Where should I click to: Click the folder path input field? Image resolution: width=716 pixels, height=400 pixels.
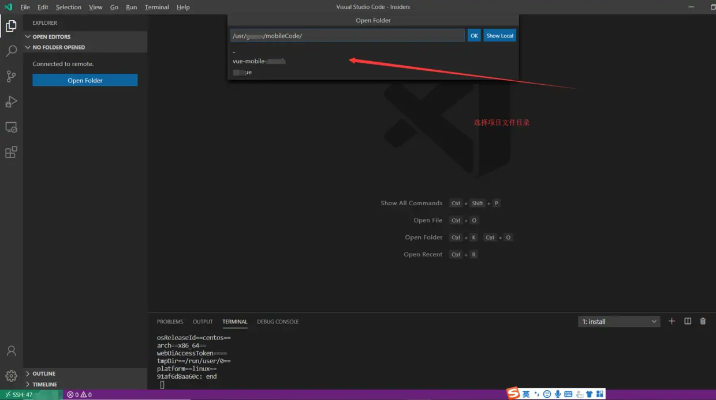tap(348, 36)
